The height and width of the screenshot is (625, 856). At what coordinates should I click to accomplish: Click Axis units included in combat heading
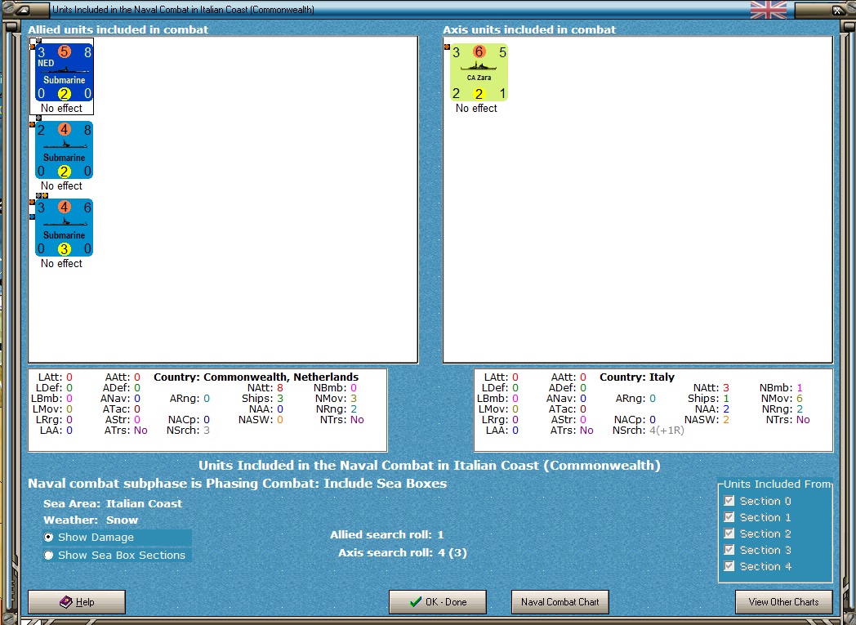529,29
